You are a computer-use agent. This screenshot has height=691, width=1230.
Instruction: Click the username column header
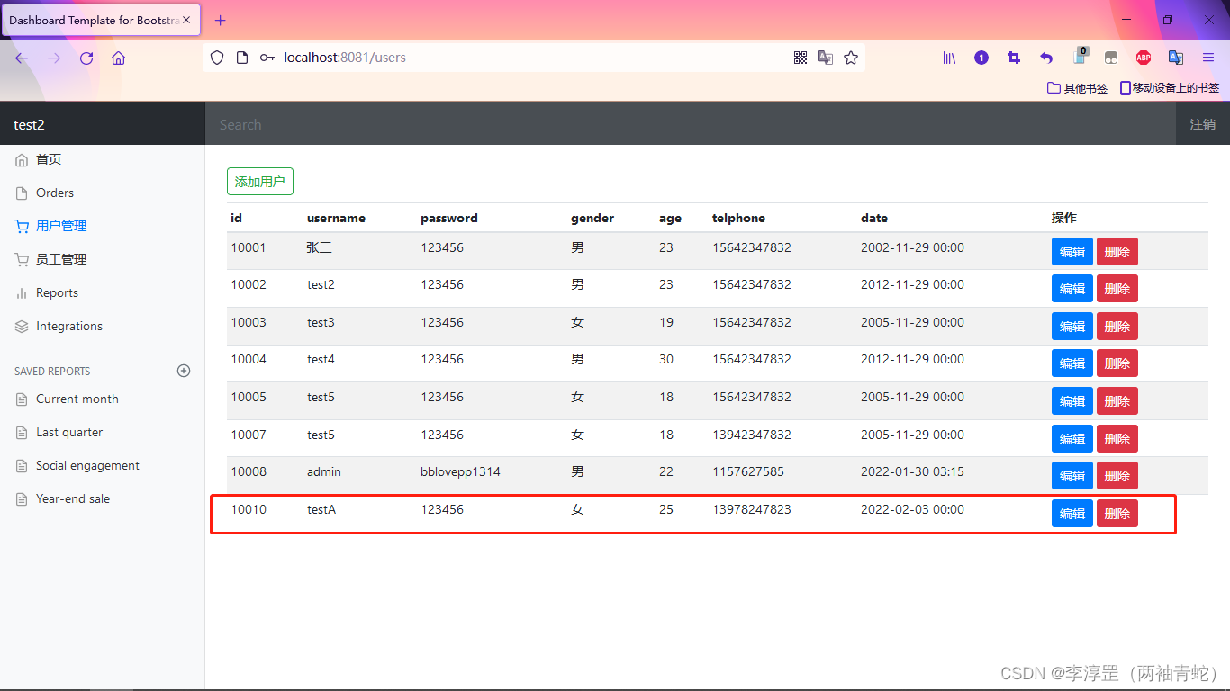click(x=336, y=218)
